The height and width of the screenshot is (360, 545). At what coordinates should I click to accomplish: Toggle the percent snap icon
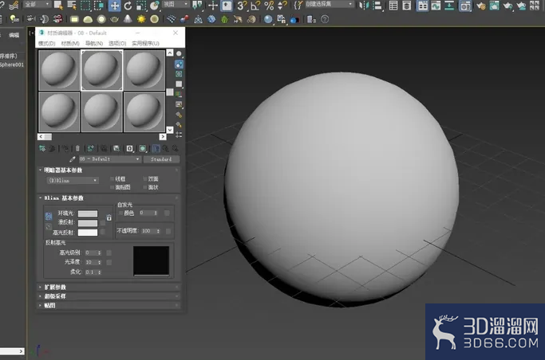click(269, 6)
